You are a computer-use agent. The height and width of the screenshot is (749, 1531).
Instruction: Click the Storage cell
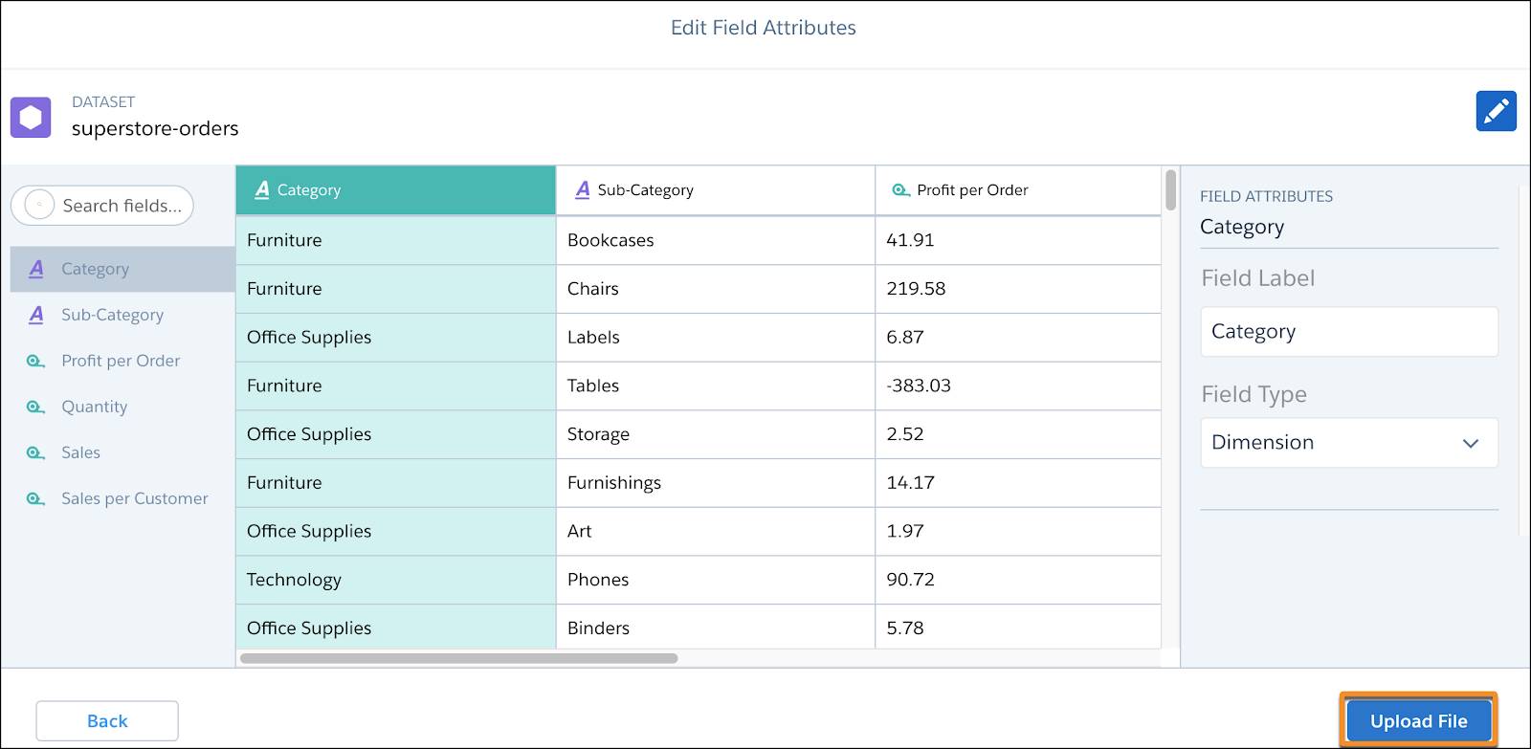pyautogui.click(x=716, y=434)
